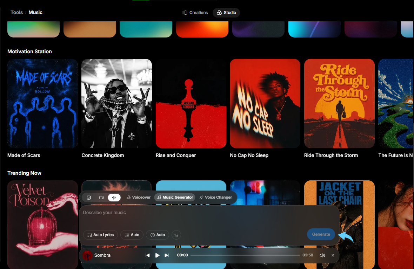Select the tan brown genre card
This screenshot has height=269, width=414.
pos(90,29)
